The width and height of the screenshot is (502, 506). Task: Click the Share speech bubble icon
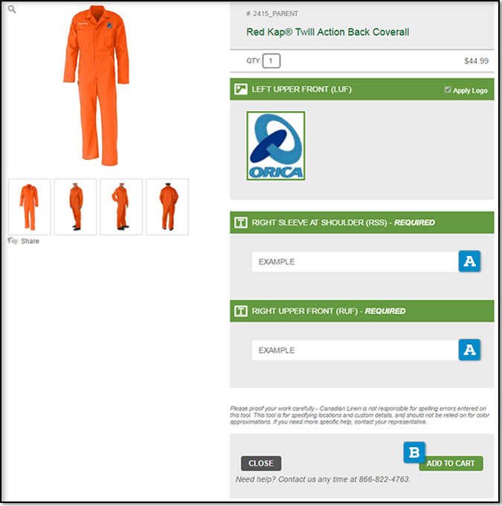click(13, 241)
